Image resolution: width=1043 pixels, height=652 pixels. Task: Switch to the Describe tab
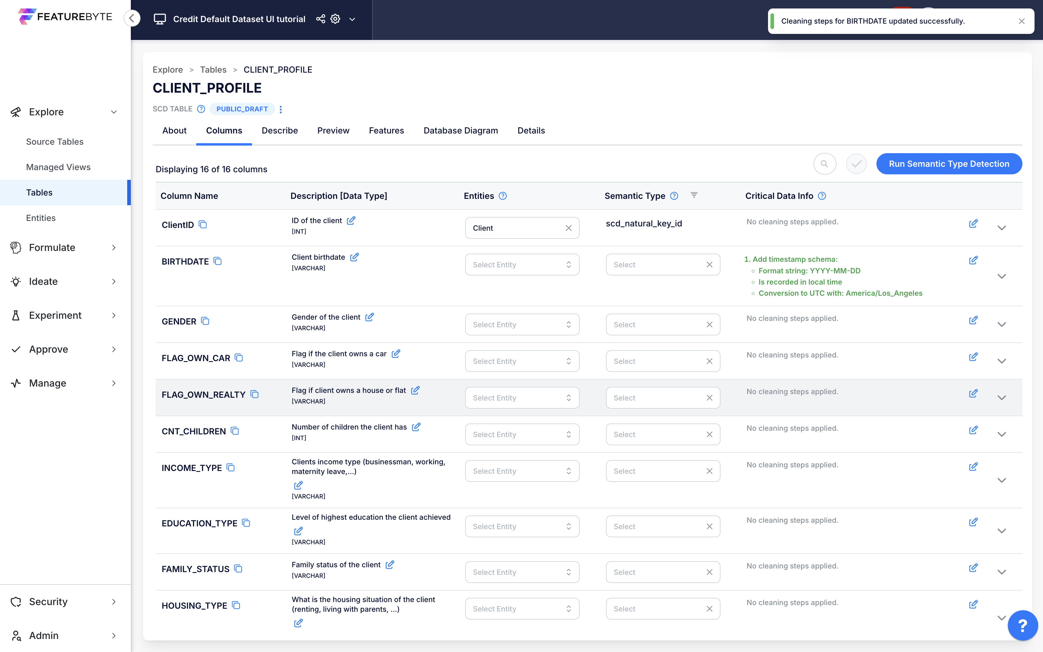(x=280, y=131)
